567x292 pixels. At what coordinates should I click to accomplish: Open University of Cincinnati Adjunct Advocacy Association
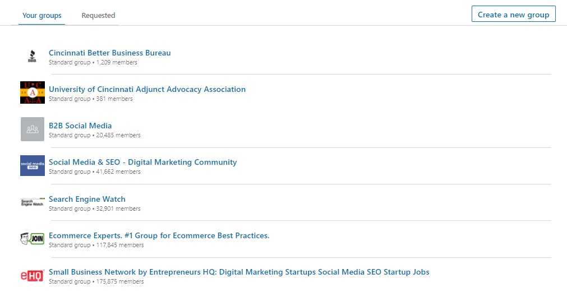coord(147,89)
